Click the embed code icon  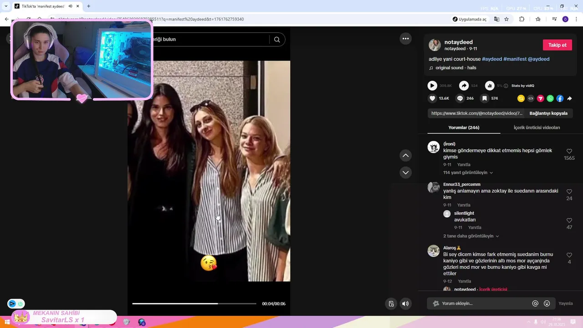coord(531,98)
